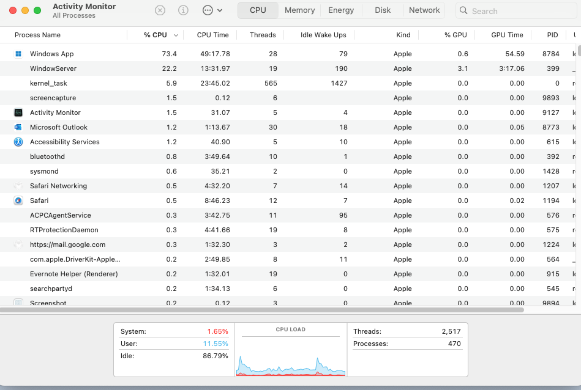Switch to the Energy tab

point(341,10)
